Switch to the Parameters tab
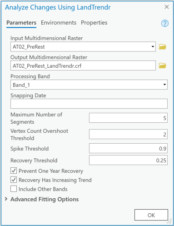 tap(21, 23)
